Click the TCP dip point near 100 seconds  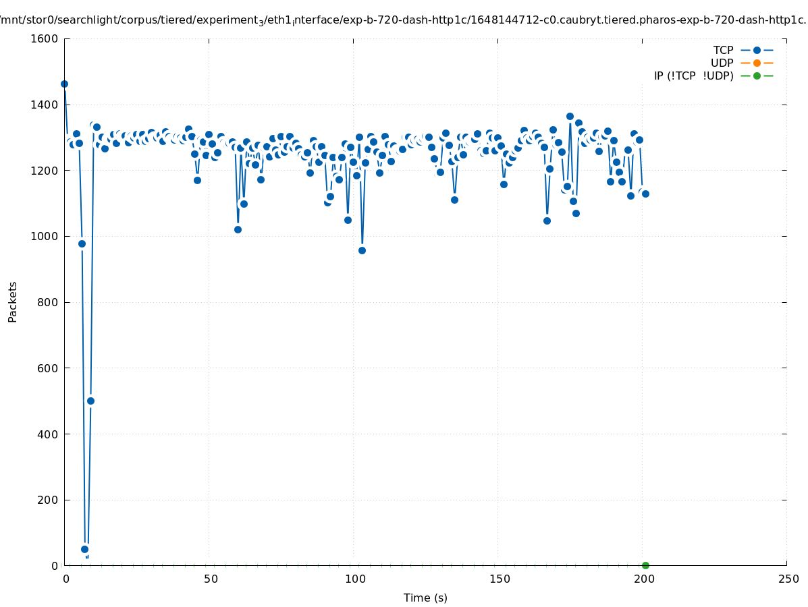[x=362, y=250]
